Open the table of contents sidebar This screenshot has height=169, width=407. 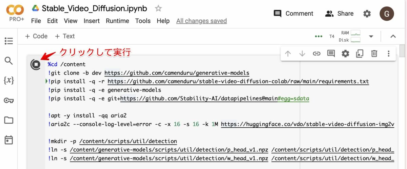click(x=8, y=41)
